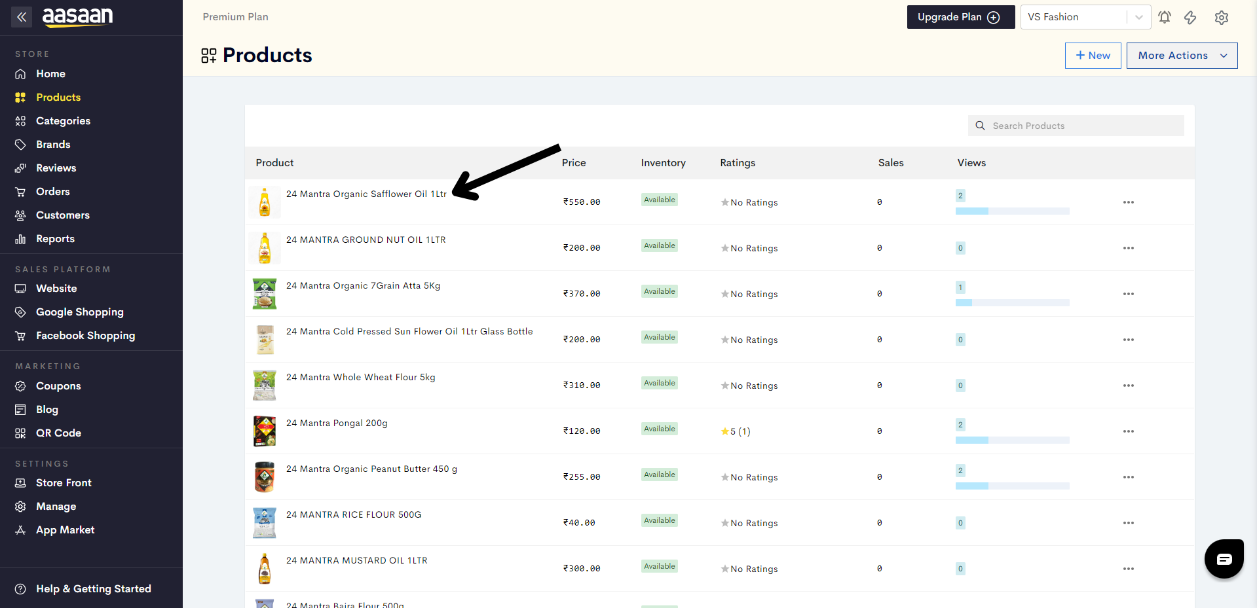1257x608 pixels.
Task: Click the lightning bolt quick actions icon
Action: click(x=1190, y=18)
